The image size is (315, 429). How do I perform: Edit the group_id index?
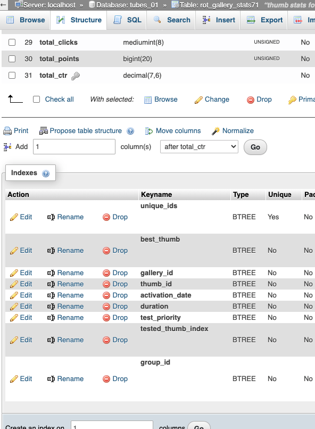pyautogui.click(x=21, y=379)
